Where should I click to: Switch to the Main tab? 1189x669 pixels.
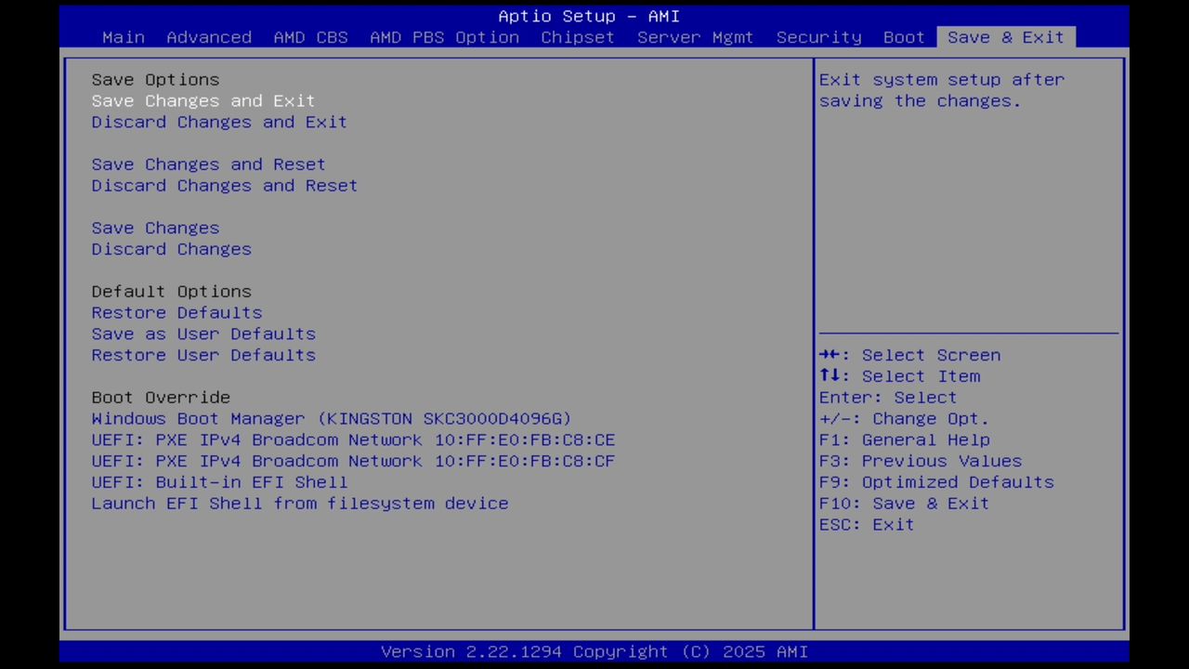124,37
